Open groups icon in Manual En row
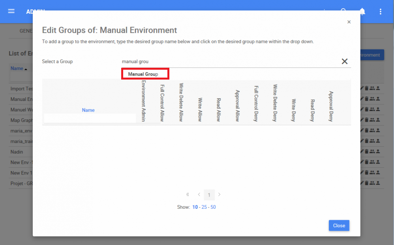This screenshot has width=394, height=245. [x=372, y=99]
